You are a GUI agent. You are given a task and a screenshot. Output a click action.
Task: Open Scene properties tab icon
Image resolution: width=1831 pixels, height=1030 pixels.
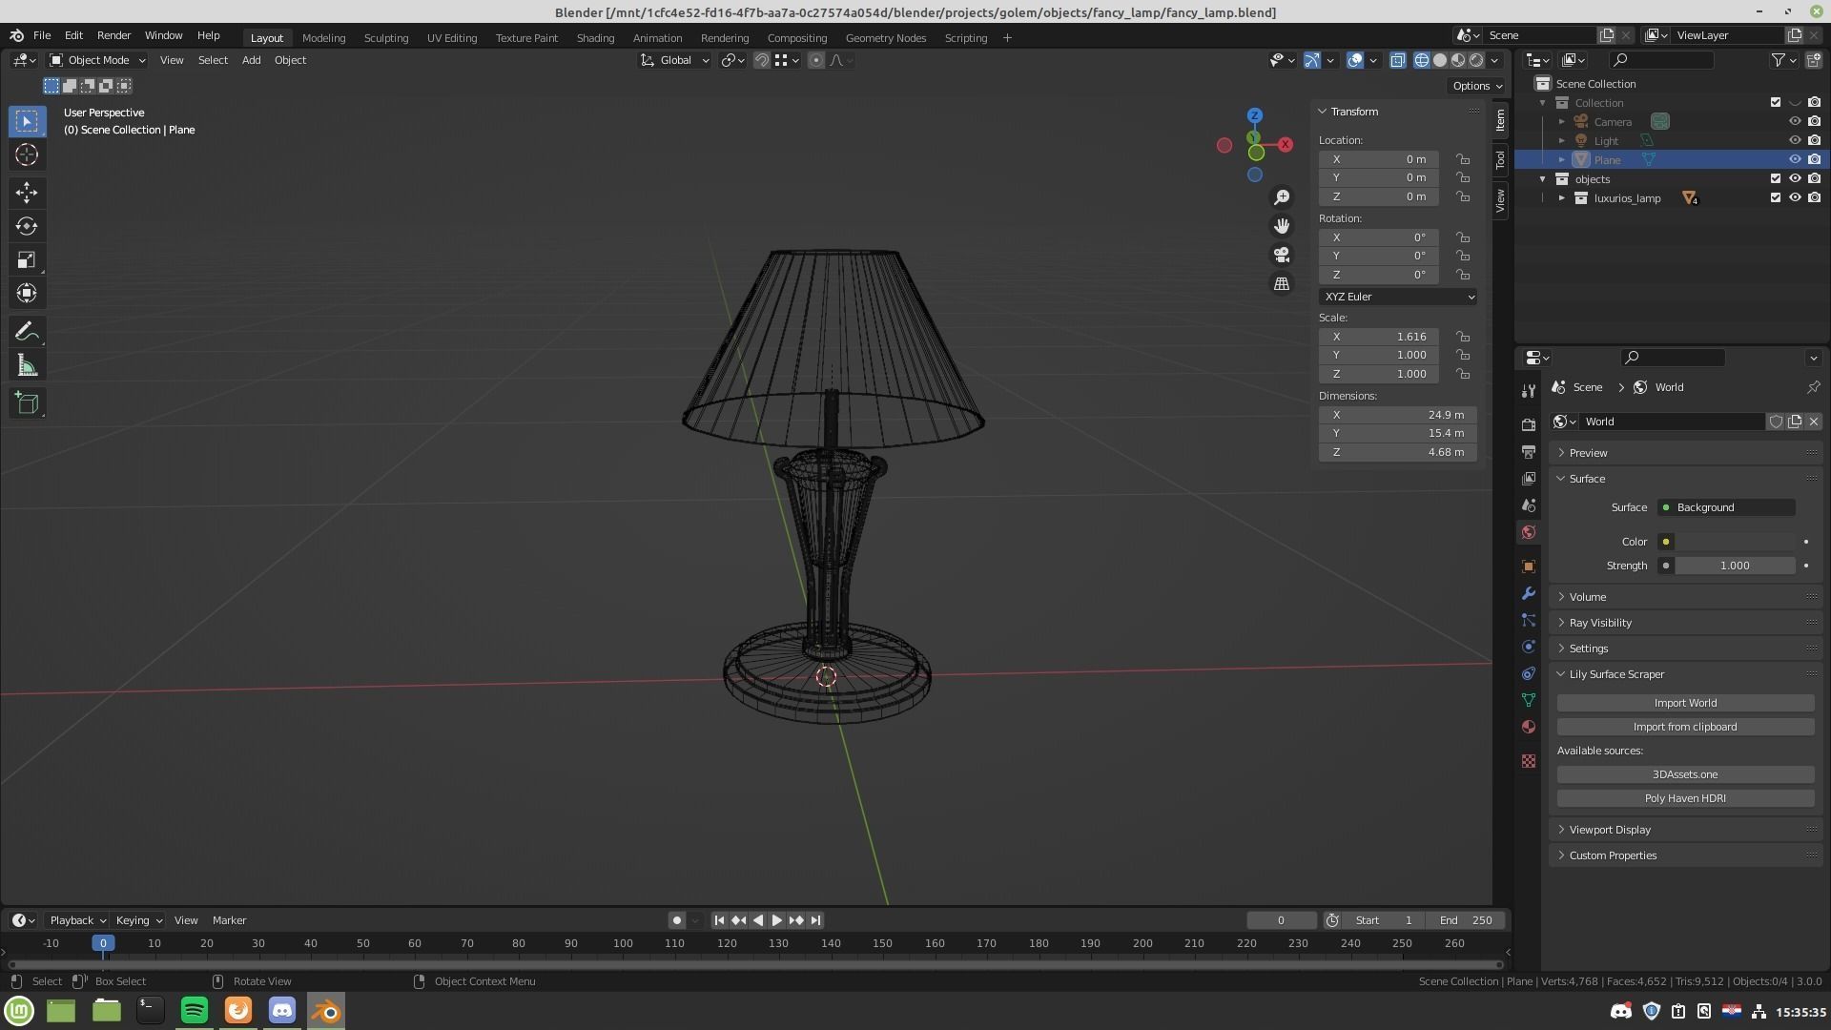pos(1529,505)
